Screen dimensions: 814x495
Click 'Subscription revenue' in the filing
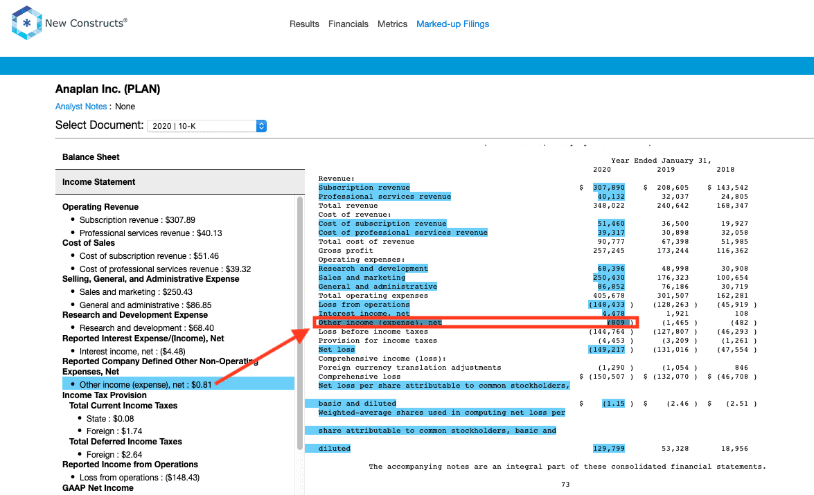point(364,188)
